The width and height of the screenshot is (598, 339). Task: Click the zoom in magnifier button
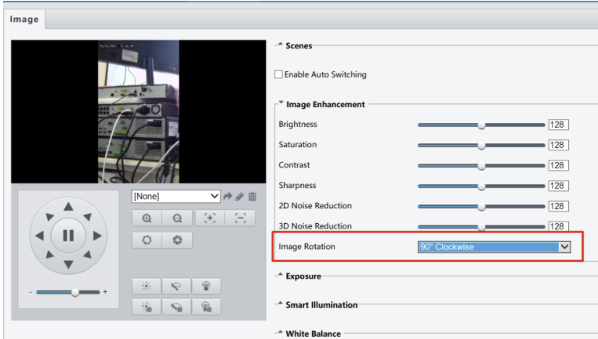click(x=147, y=218)
